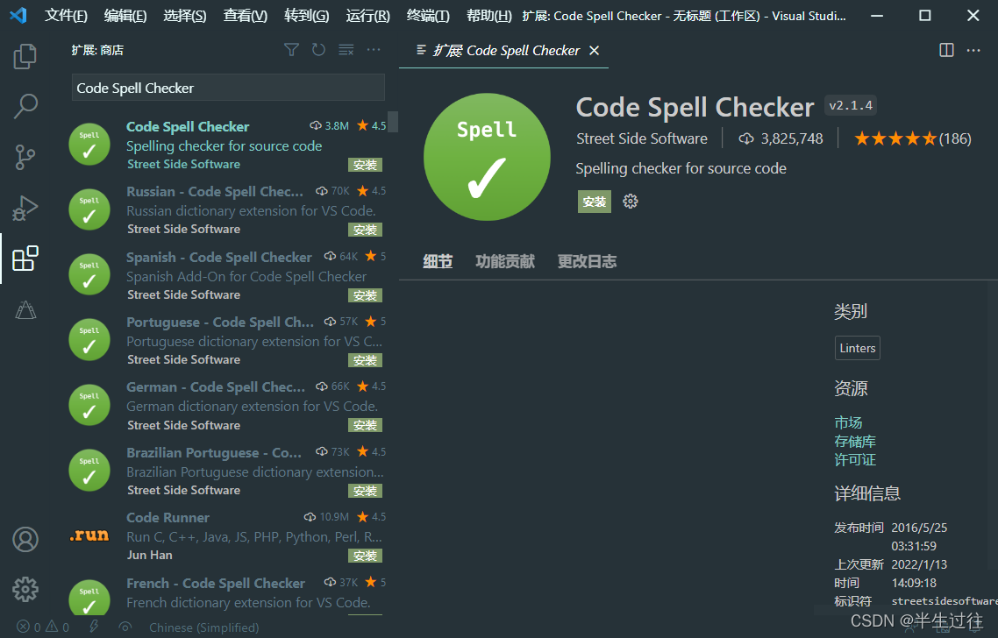Viewport: 998px width, 638px height.
Task: Open the Source Control view
Action: 25,157
